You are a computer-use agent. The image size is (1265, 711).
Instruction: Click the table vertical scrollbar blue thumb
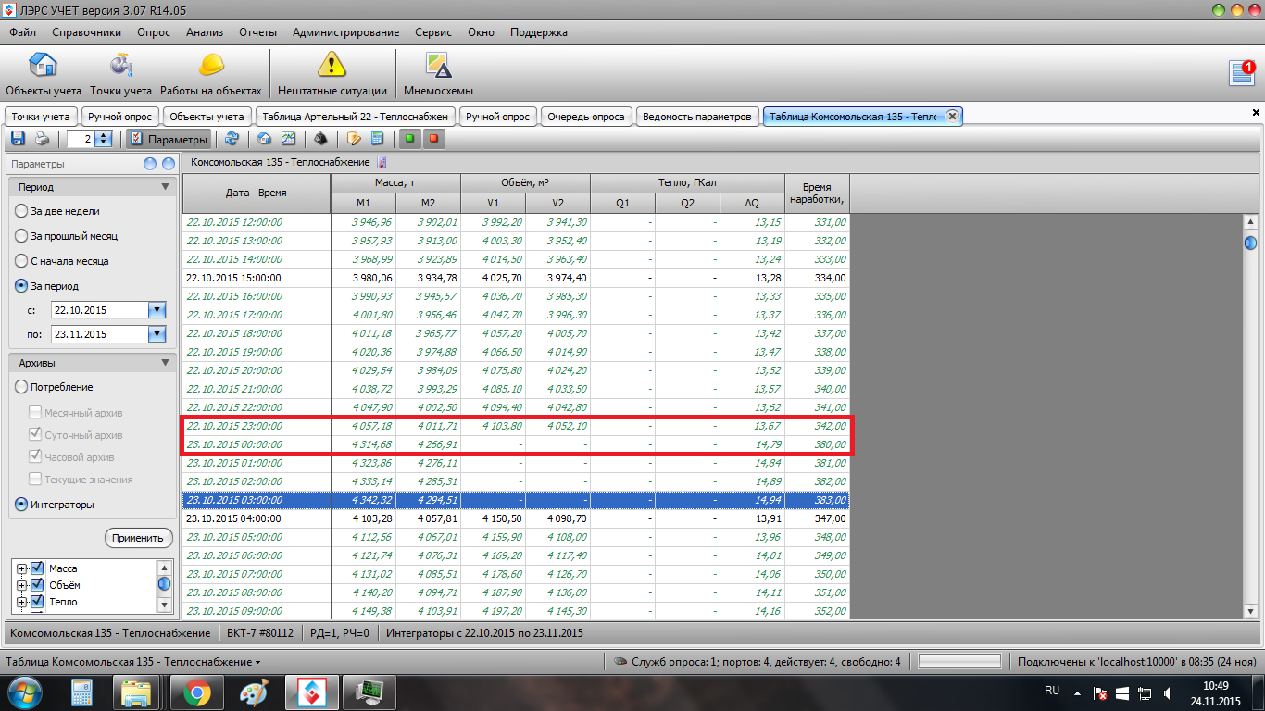pos(1250,243)
